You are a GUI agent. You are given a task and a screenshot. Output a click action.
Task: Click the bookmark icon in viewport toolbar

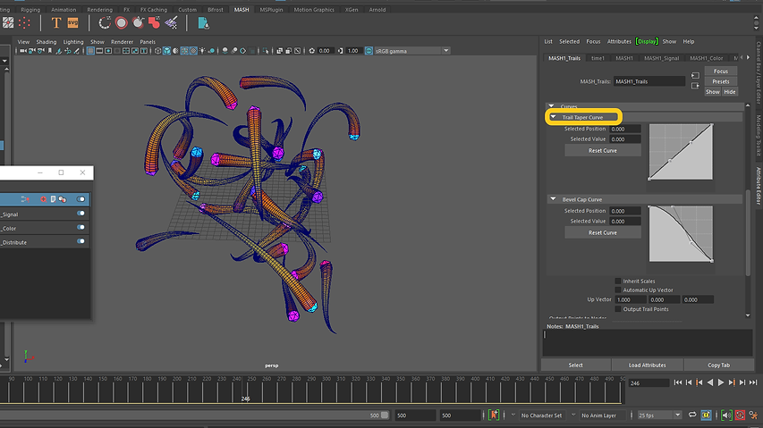[x=49, y=51]
